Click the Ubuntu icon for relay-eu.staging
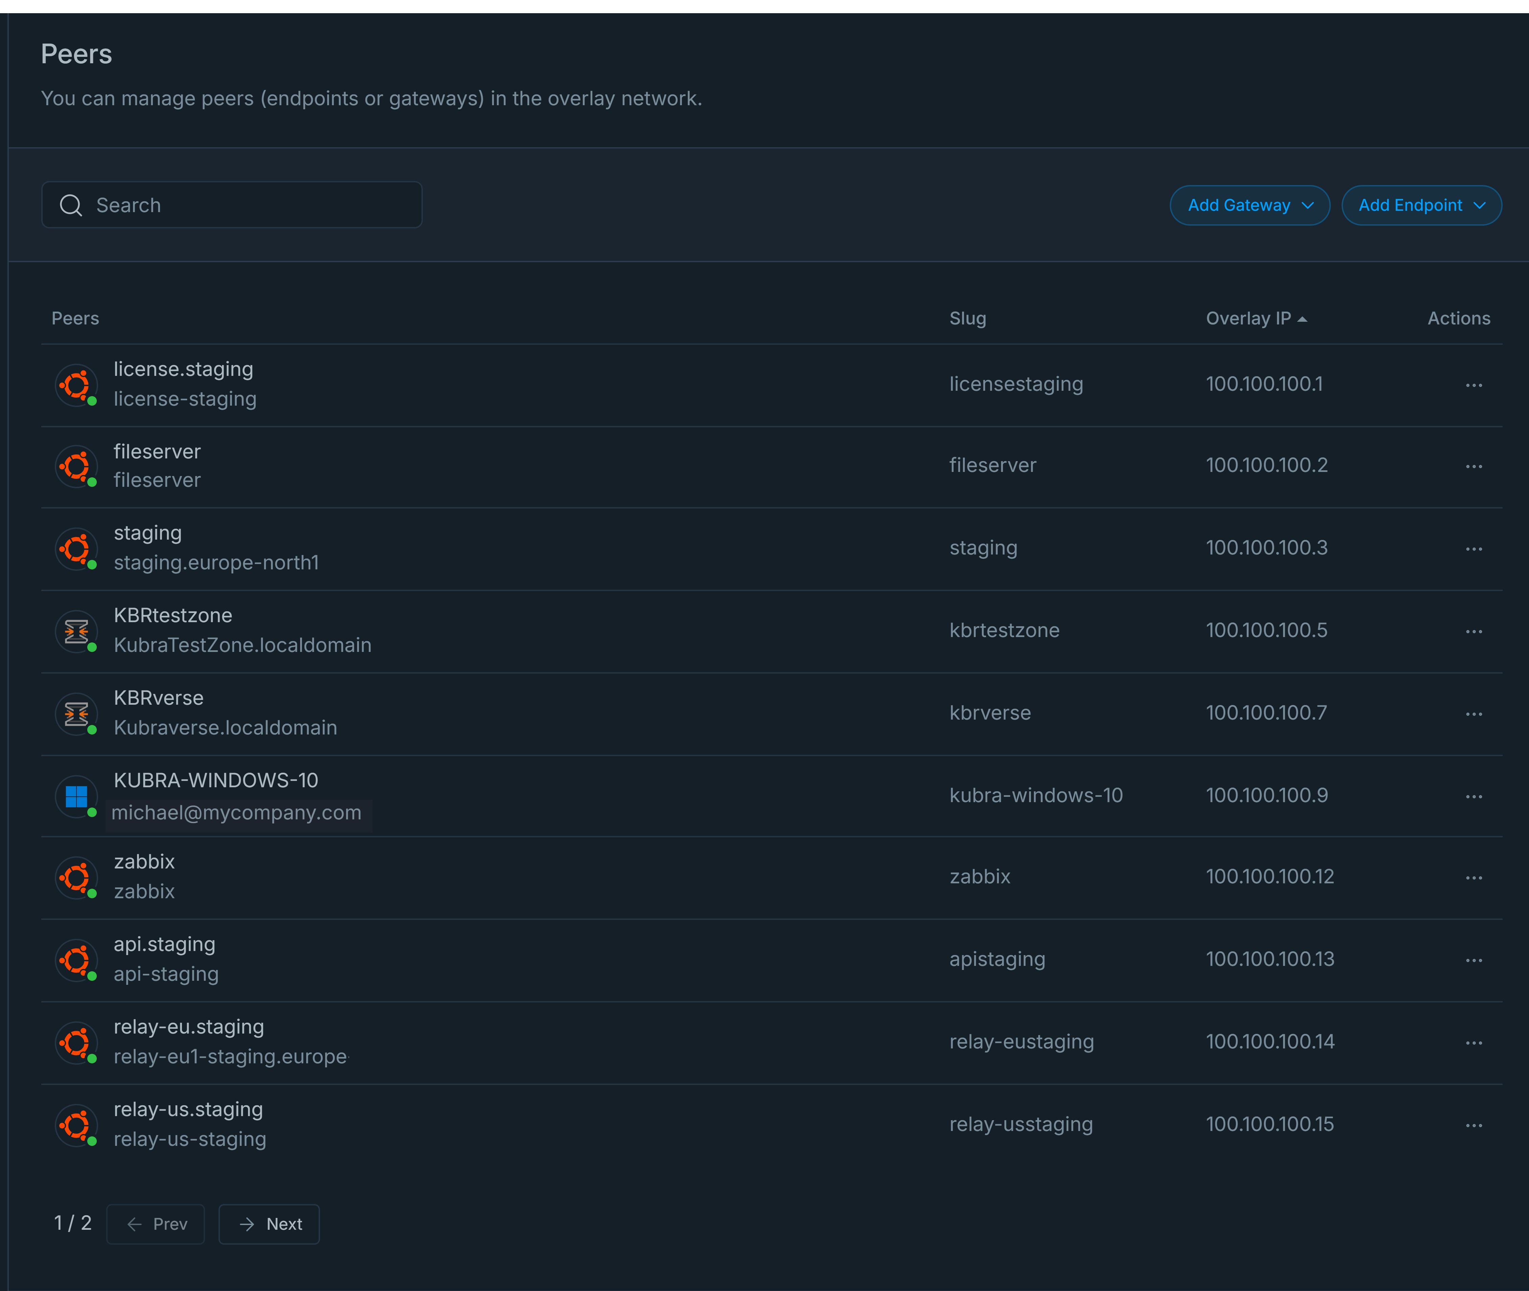 [x=77, y=1043]
